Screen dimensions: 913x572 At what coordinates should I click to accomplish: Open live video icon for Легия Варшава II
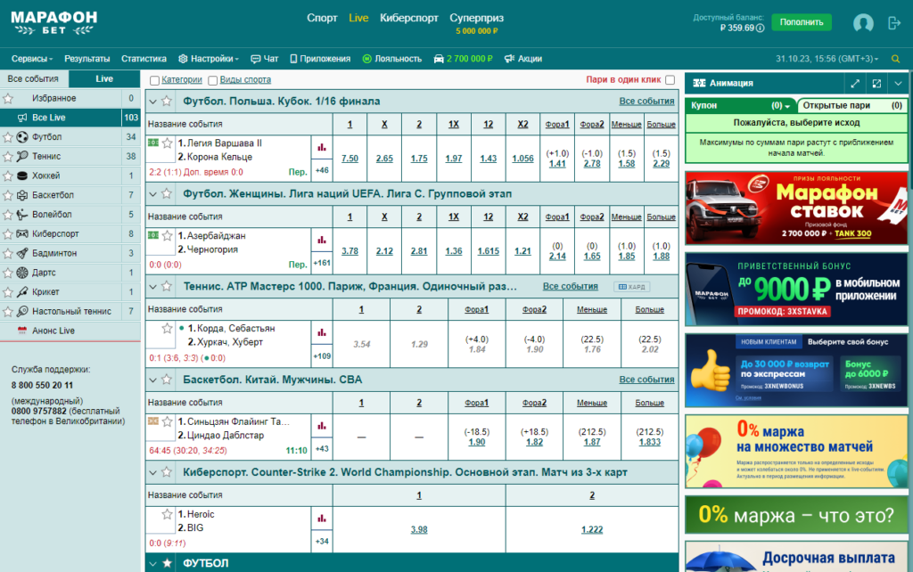point(153,143)
